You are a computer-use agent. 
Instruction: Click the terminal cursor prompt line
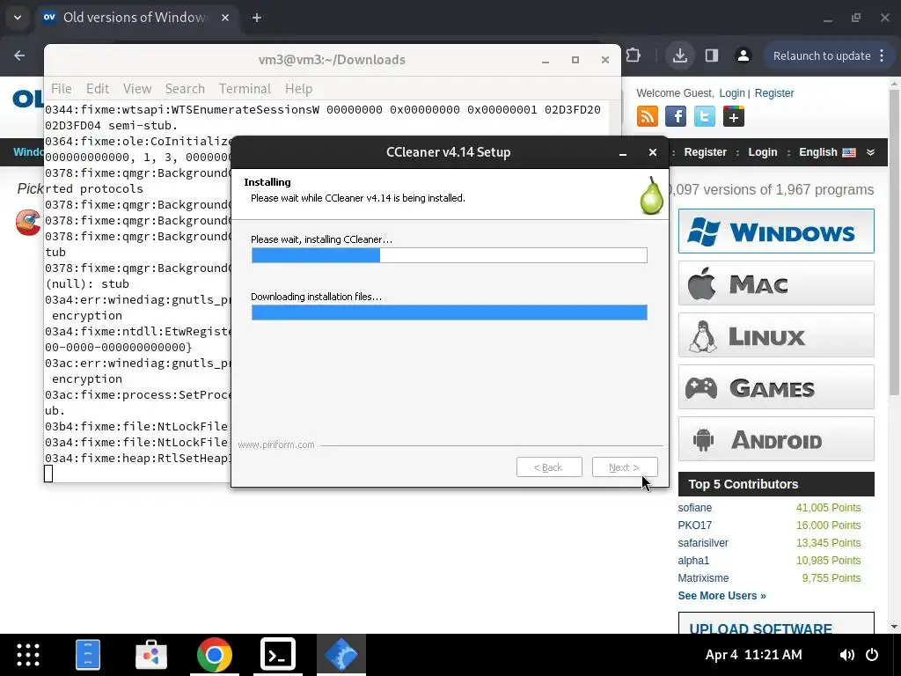tap(48, 474)
